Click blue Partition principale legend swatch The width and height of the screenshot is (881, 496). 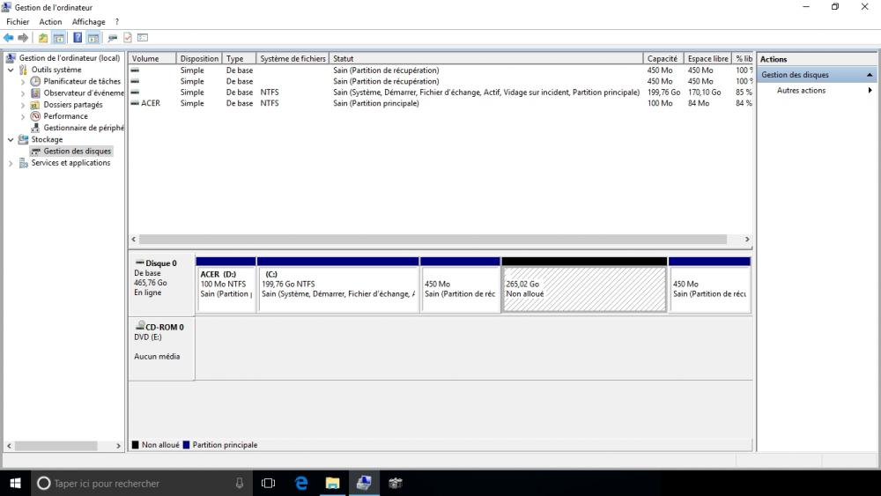[x=186, y=445]
